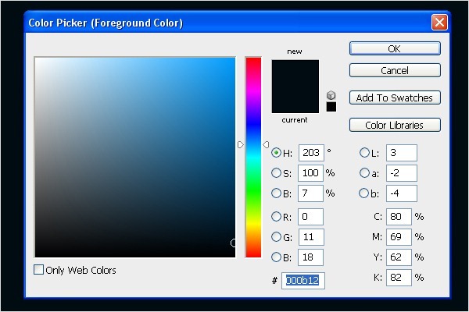Click Add To Swatches button
The height and width of the screenshot is (312, 469).
[x=394, y=97]
